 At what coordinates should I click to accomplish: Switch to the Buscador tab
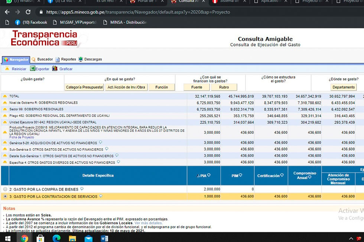pyautogui.click(x=42, y=59)
